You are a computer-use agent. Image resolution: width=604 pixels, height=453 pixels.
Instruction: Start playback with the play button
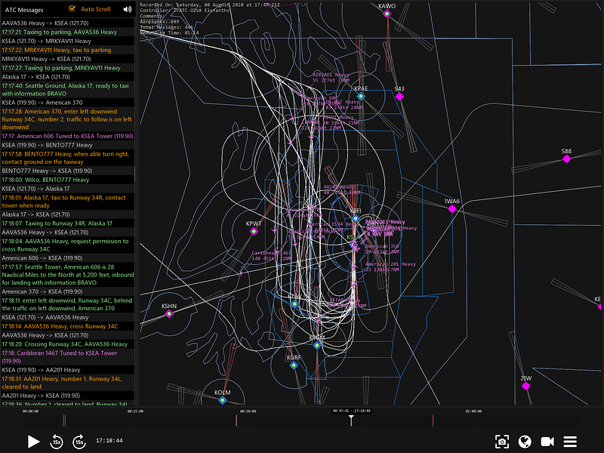coord(33,442)
